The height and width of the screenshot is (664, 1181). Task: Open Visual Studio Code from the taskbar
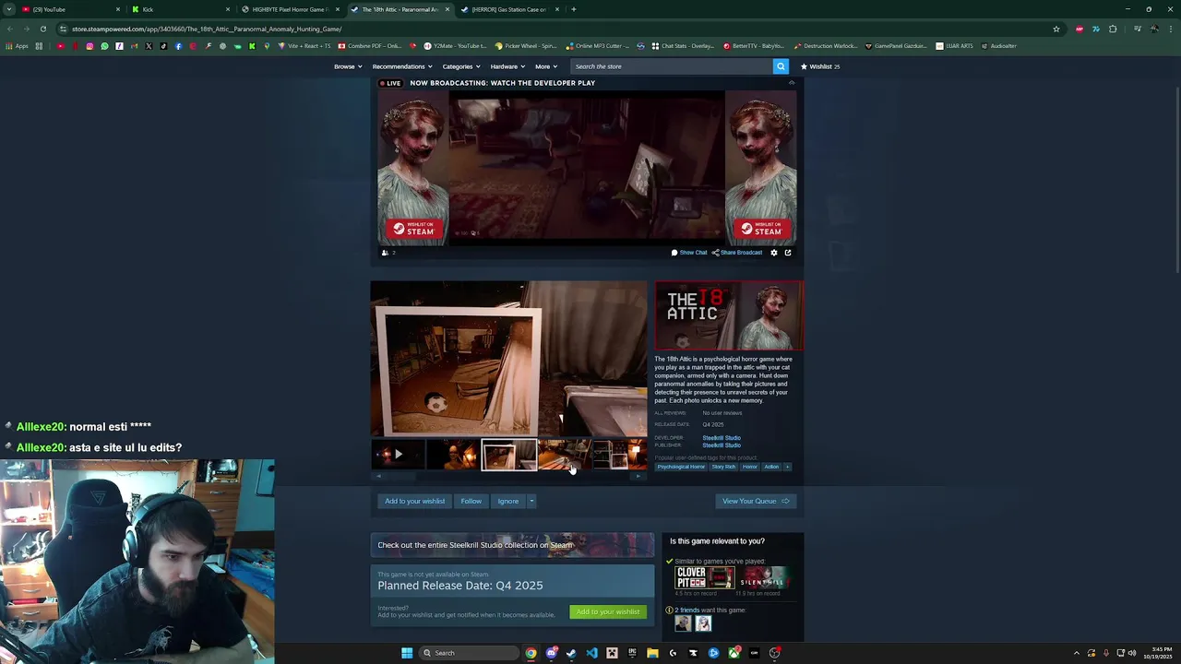[x=591, y=653]
